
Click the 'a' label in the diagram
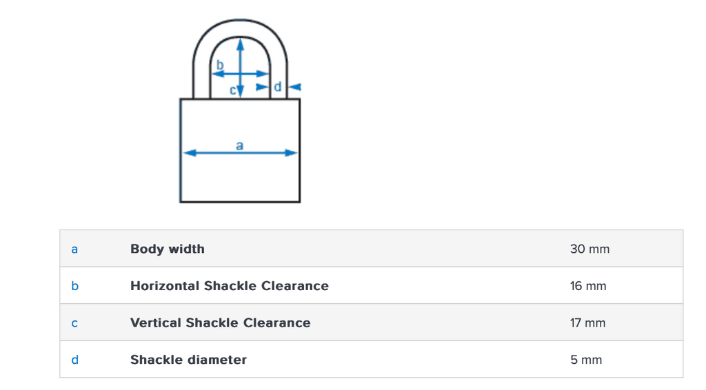(x=239, y=145)
